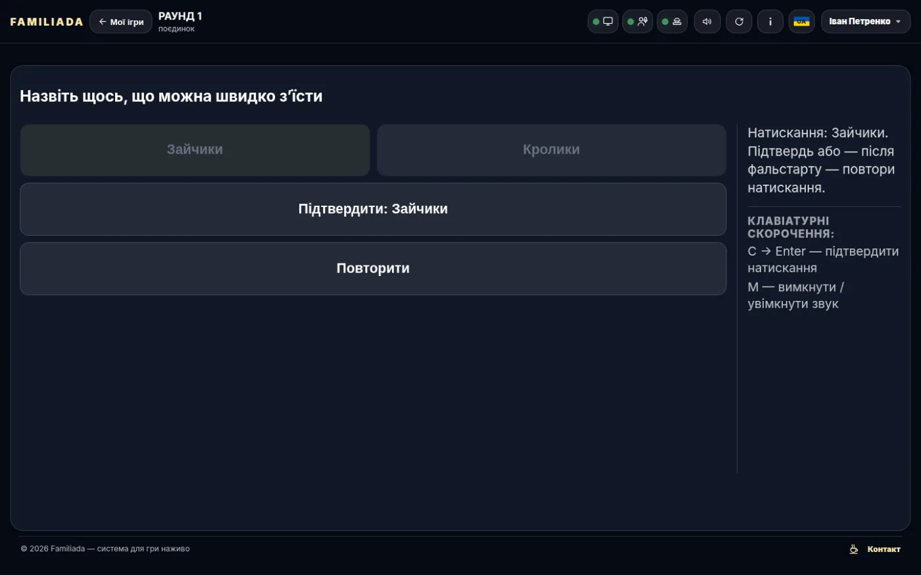
Task: Go back to Мої ігри
Action: (x=121, y=22)
